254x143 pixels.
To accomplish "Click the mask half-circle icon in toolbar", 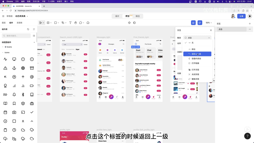I will [x=134, y=23].
